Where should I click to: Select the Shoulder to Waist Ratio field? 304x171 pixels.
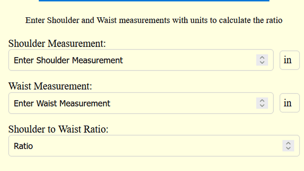click(x=148, y=146)
